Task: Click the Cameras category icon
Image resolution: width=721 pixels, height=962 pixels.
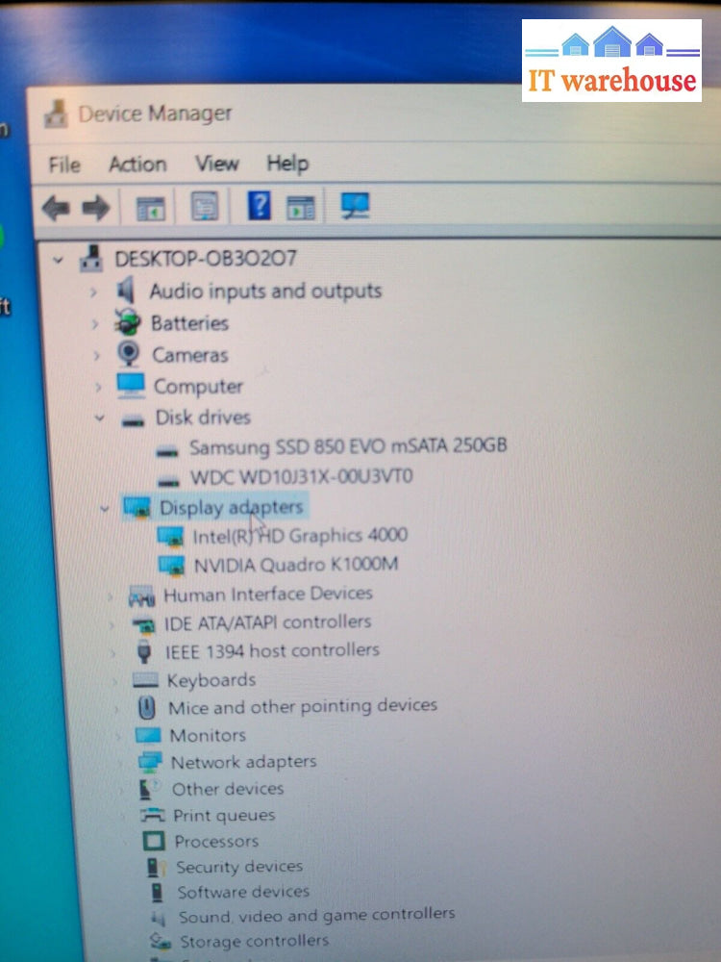Action: [129, 354]
